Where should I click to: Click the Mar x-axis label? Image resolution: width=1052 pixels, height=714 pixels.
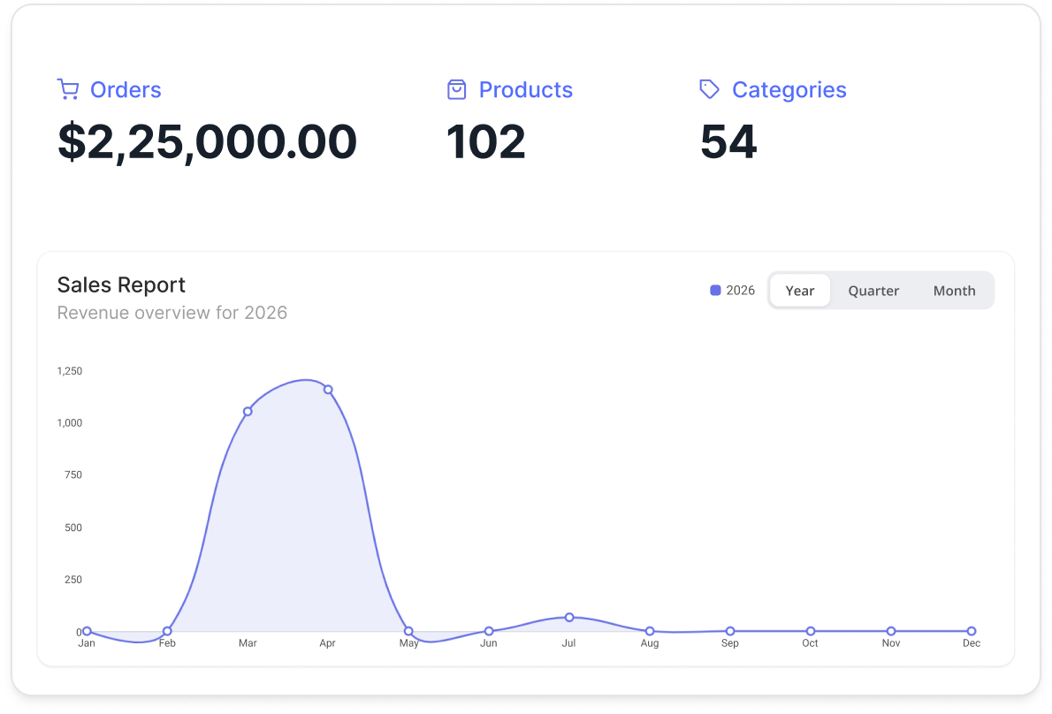[x=248, y=643]
